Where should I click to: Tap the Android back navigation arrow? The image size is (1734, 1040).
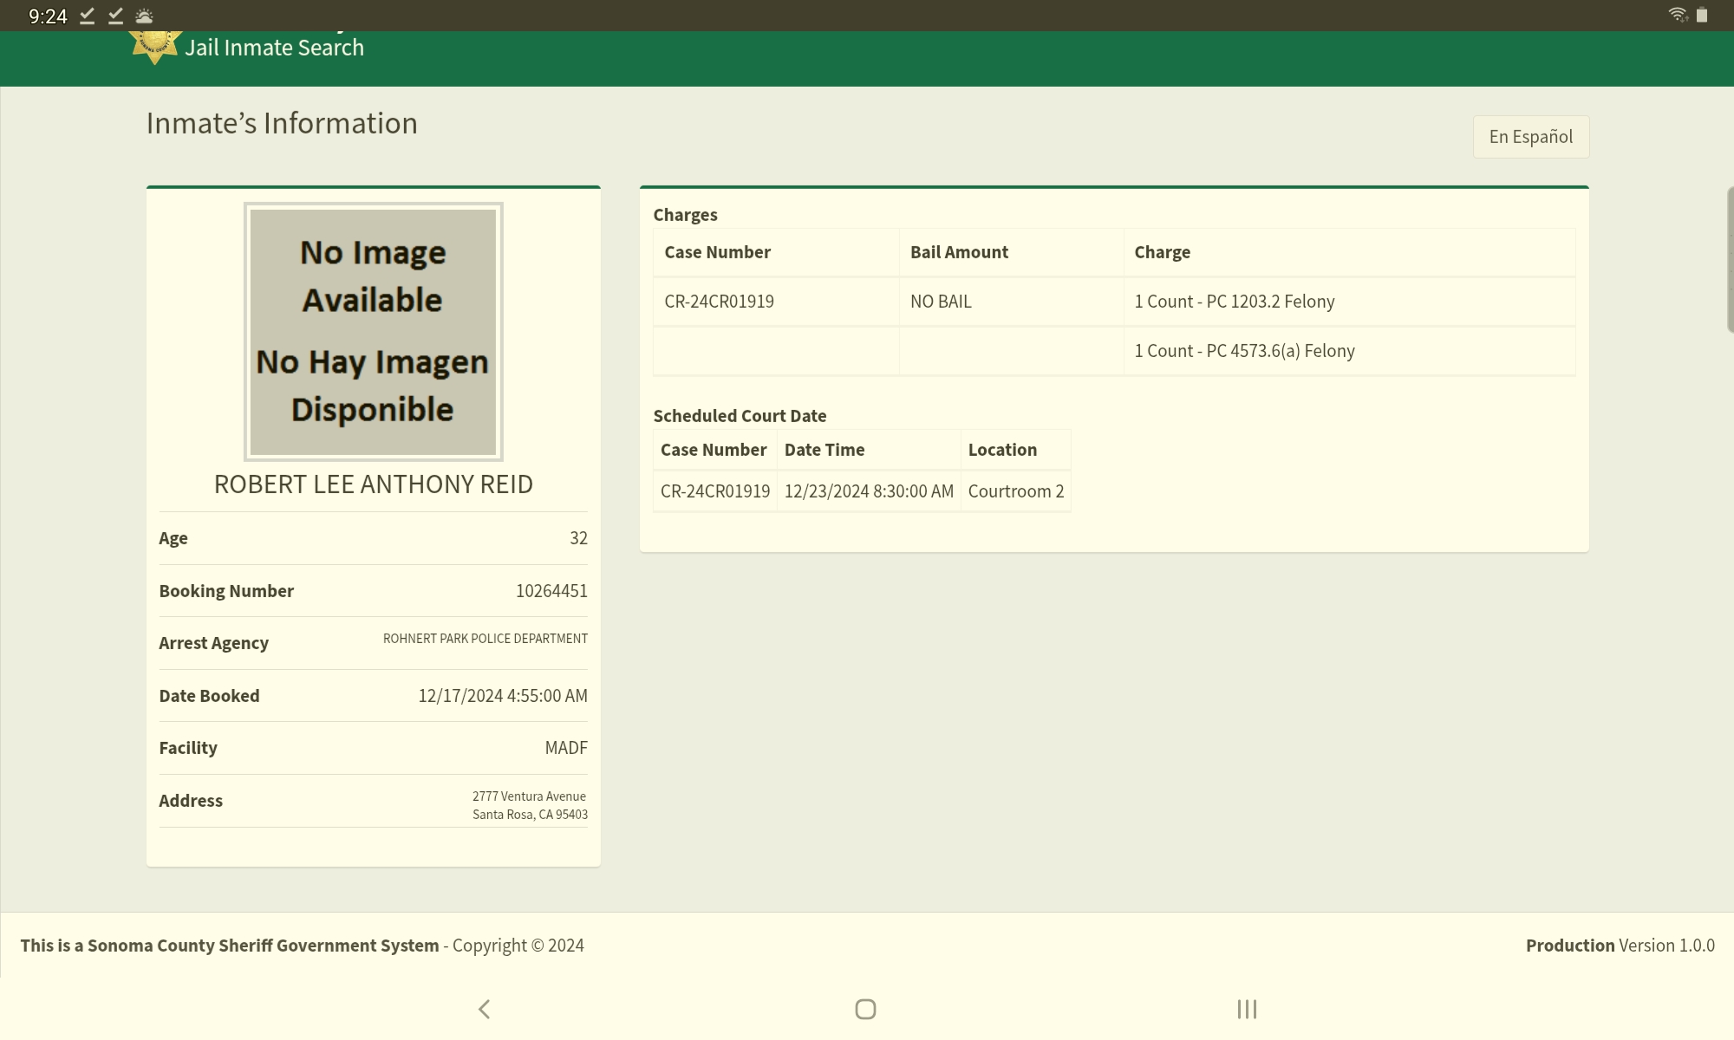tap(485, 1009)
